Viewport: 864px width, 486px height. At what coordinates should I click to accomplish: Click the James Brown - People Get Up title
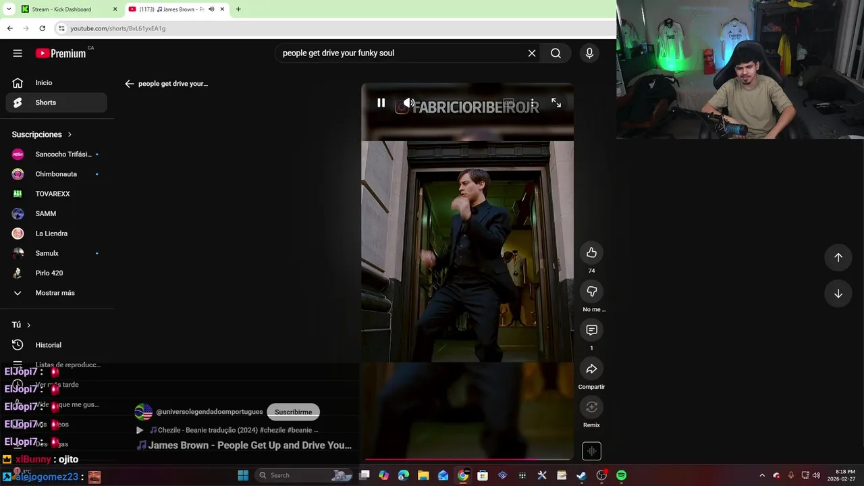[x=244, y=446]
